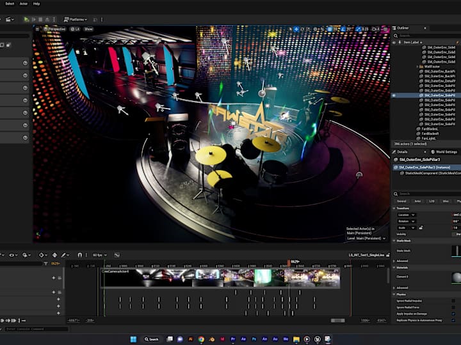This screenshot has height=345, width=461.
Task: Collapse the Materials section
Action: tap(394, 268)
